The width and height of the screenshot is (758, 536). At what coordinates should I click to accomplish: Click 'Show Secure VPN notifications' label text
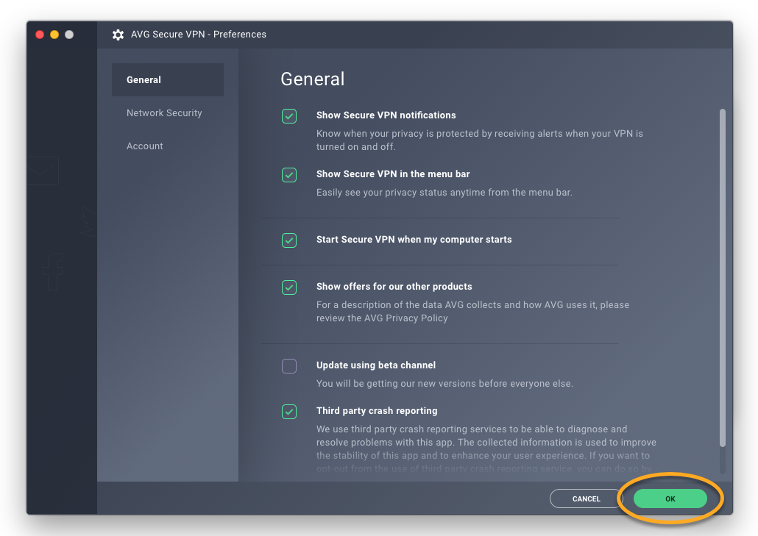[386, 115]
